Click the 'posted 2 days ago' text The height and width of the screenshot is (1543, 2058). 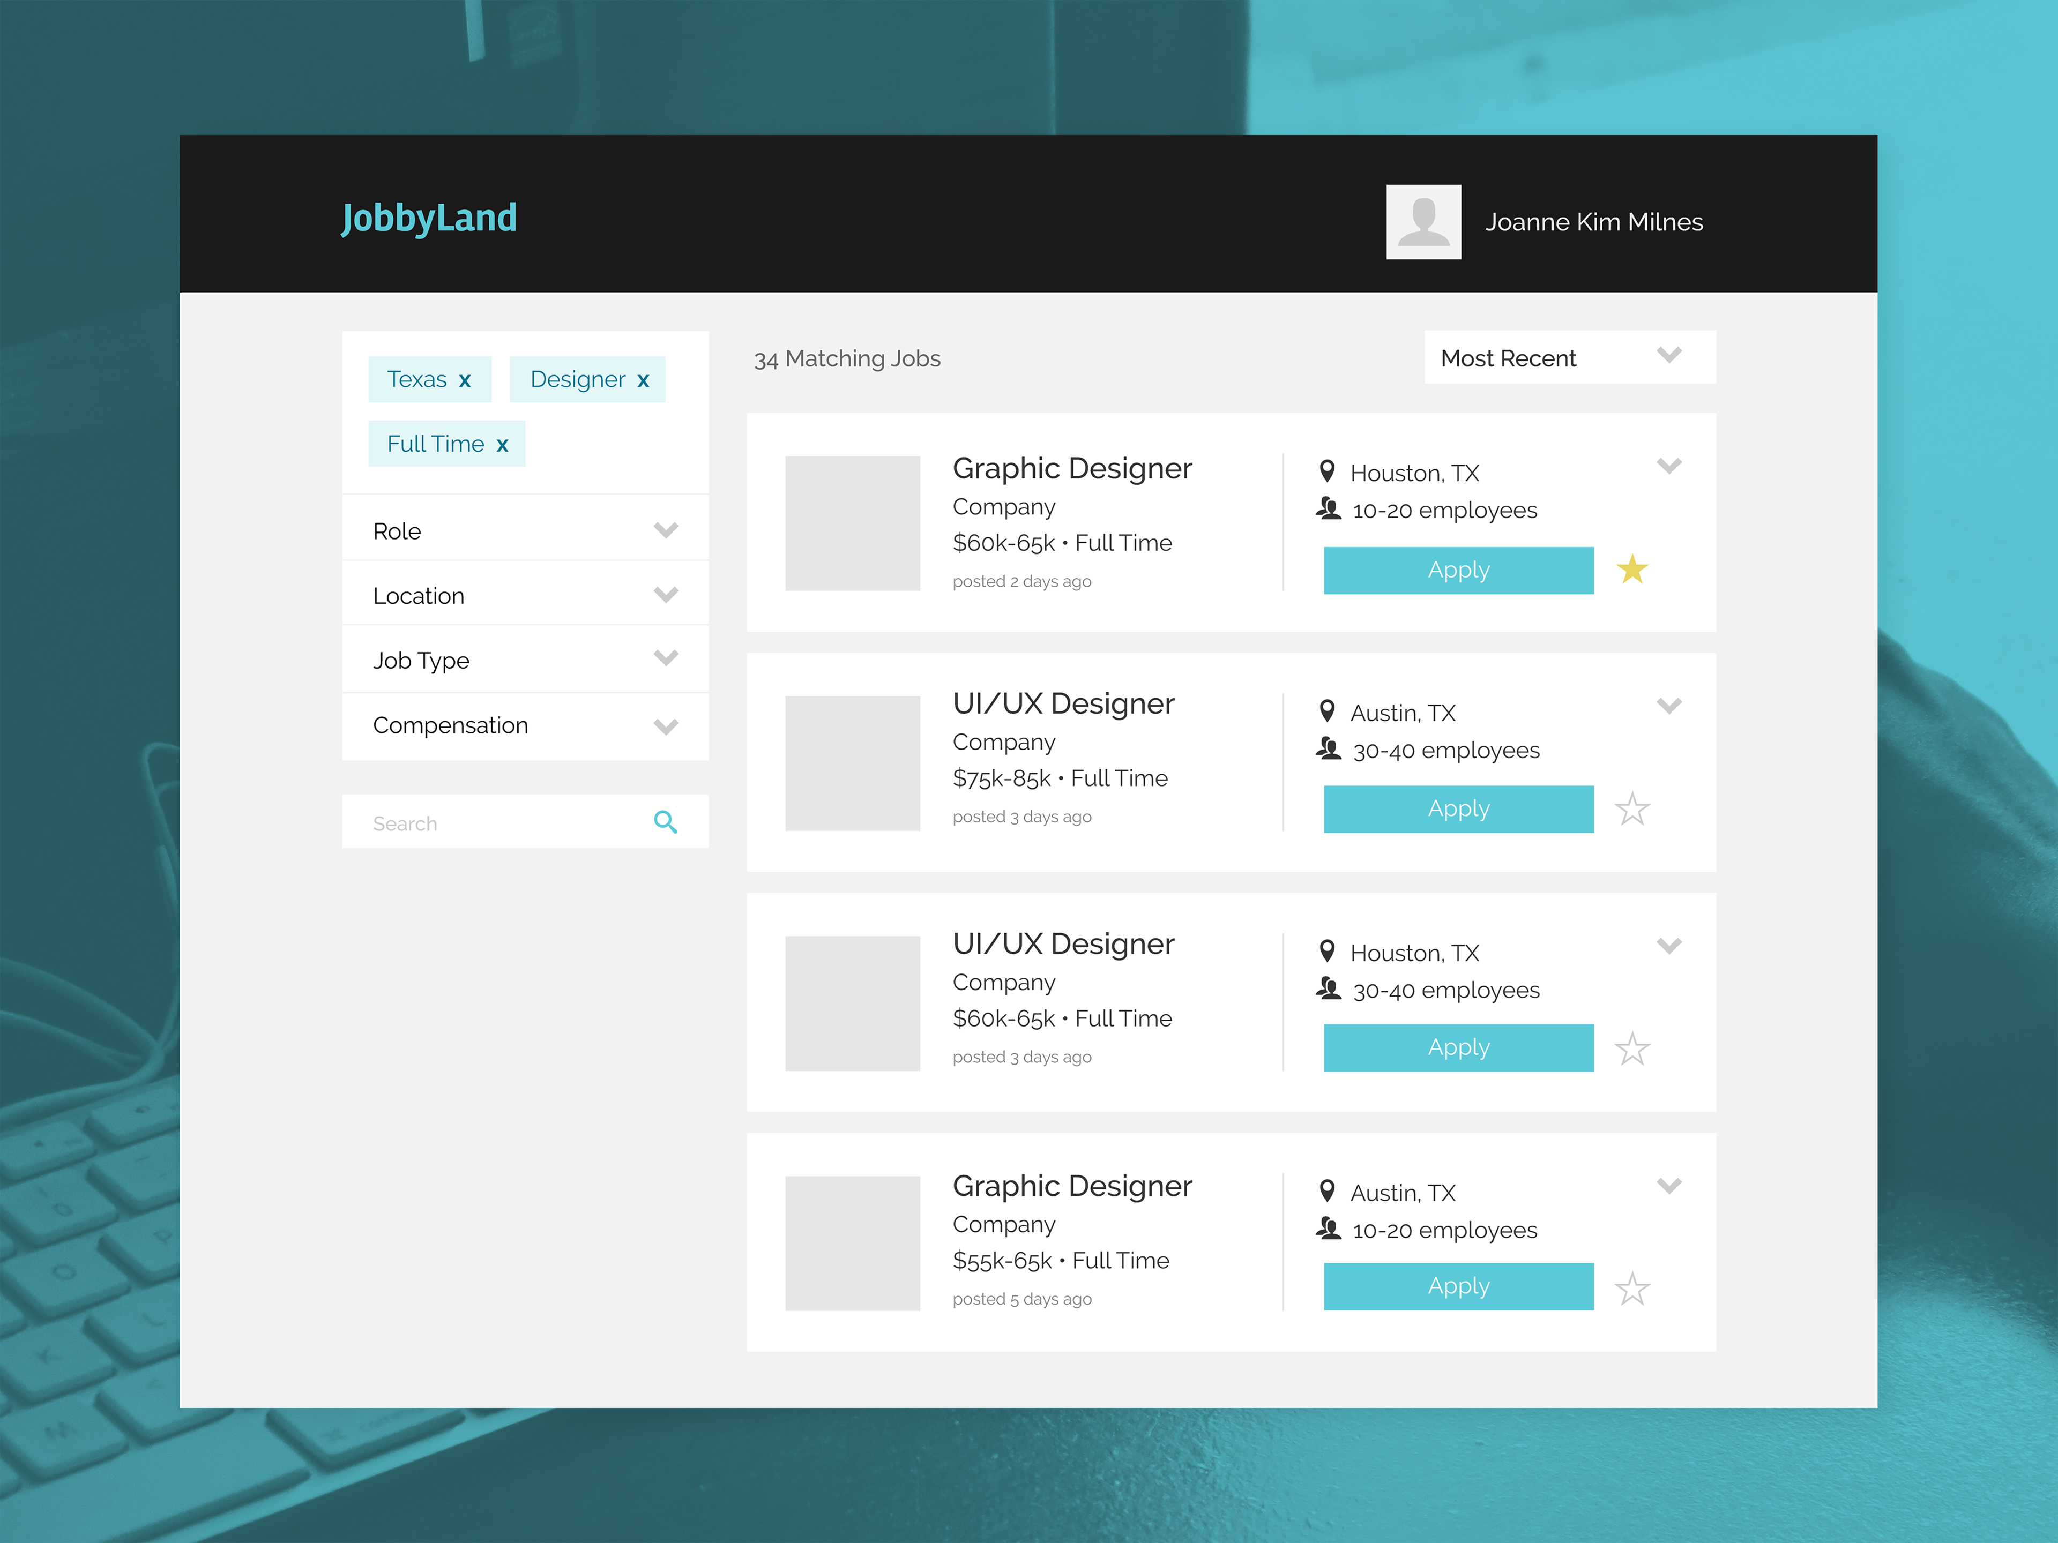point(1021,581)
